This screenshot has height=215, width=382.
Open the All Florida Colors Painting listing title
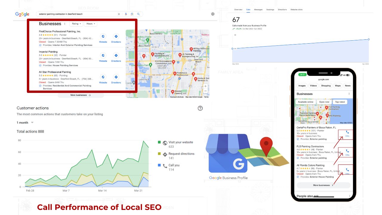tap(310, 165)
